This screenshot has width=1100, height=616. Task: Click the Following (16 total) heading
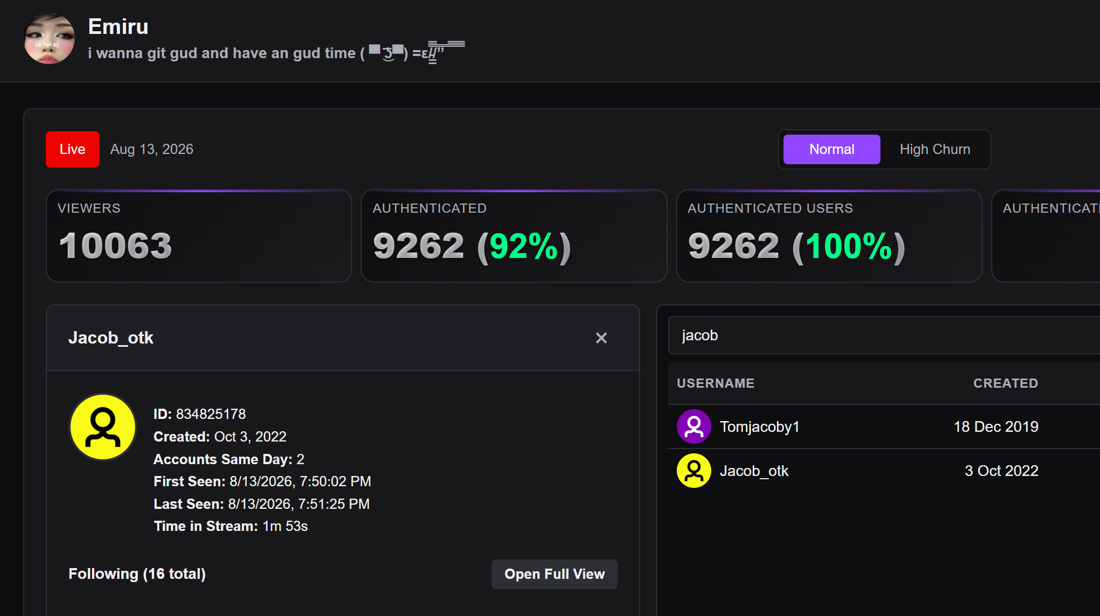click(137, 574)
